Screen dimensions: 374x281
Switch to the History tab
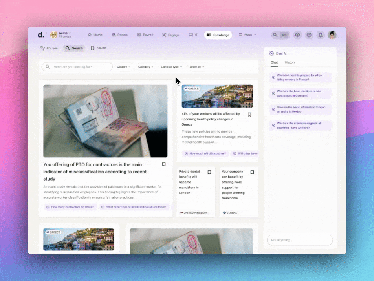[x=290, y=62]
